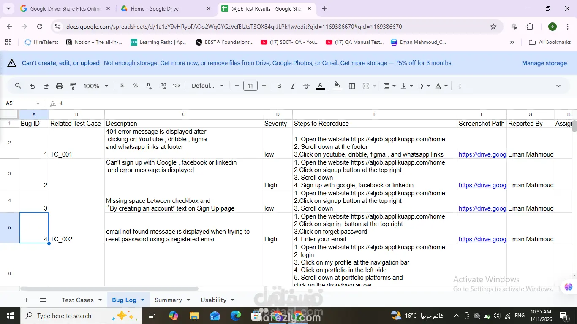Open the Chrome extensions puzzle icon
This screenshot has height=324, width=577.
(x=530, y=27)
